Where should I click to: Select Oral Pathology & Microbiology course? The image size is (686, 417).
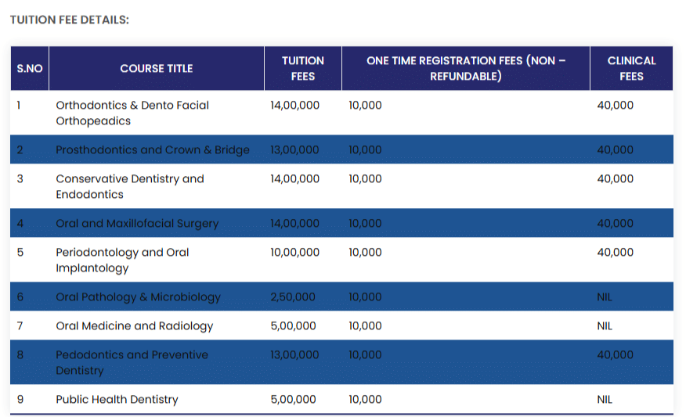[138, 297]
